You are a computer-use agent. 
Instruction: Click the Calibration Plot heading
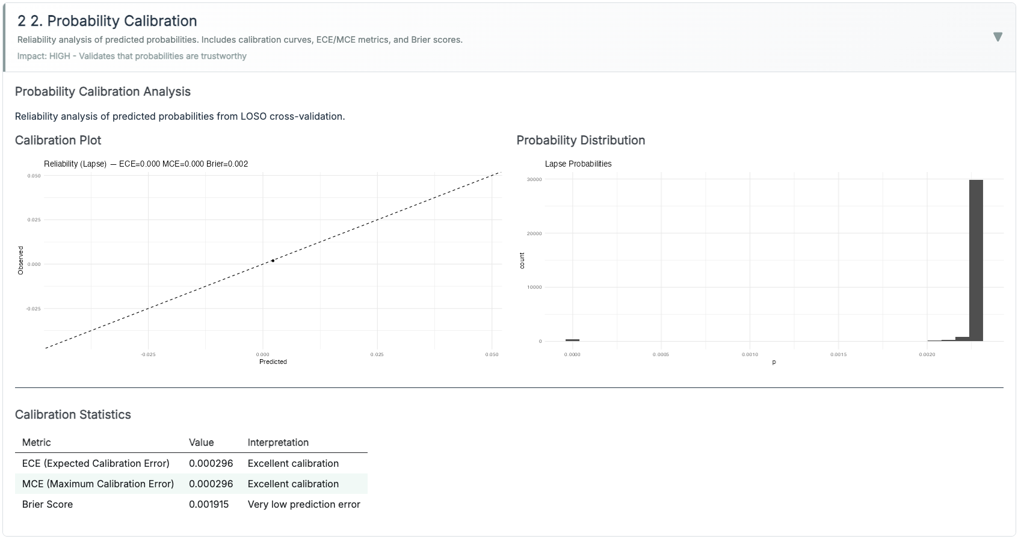(x=58, y=140)
